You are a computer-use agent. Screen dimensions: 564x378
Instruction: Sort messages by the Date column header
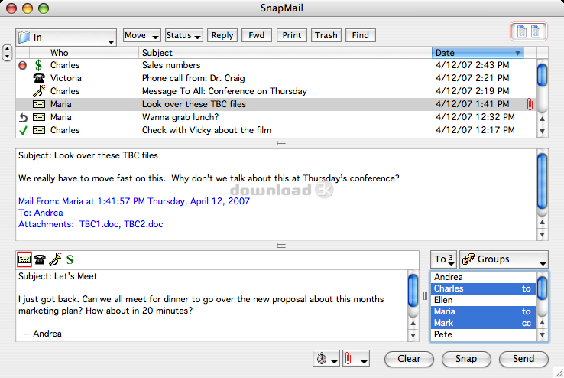tap(478, 53)
